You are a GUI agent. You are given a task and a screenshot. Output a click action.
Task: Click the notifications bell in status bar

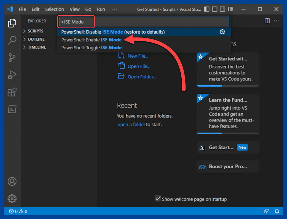(x=276, y=211)
